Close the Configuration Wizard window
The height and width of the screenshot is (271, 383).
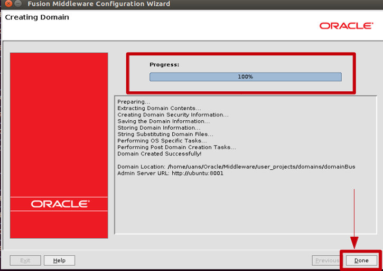(8, 4)
